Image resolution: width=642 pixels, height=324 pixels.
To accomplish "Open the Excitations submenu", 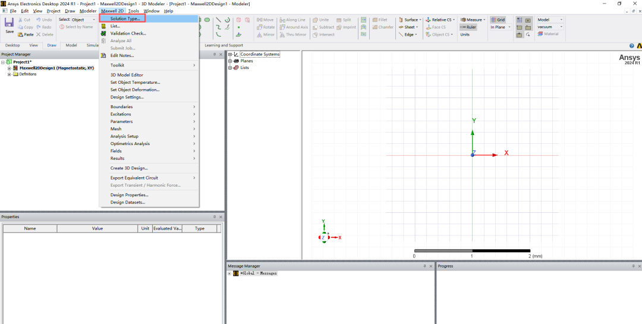I will 149,114.
